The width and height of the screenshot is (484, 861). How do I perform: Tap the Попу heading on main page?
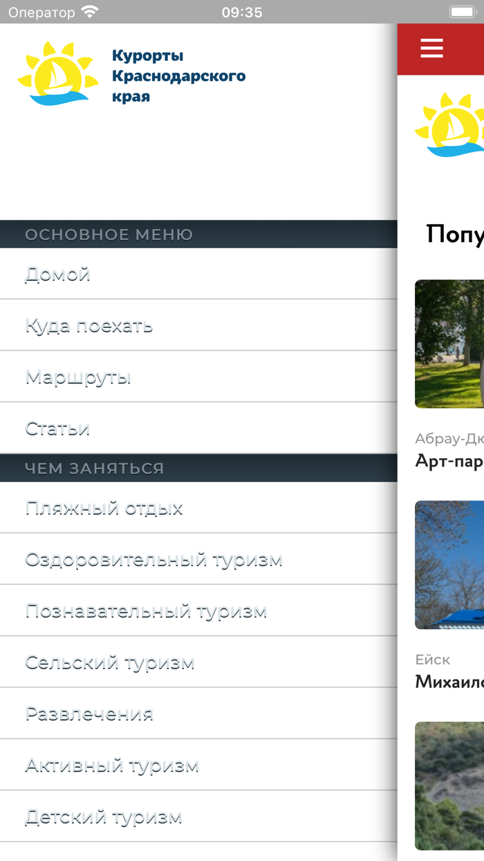pos(455,235)
